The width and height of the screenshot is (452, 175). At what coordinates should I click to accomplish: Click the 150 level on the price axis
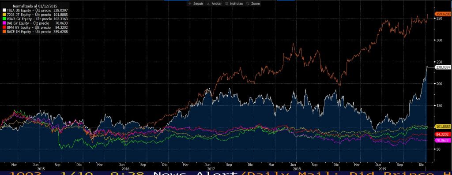[439, 106]
